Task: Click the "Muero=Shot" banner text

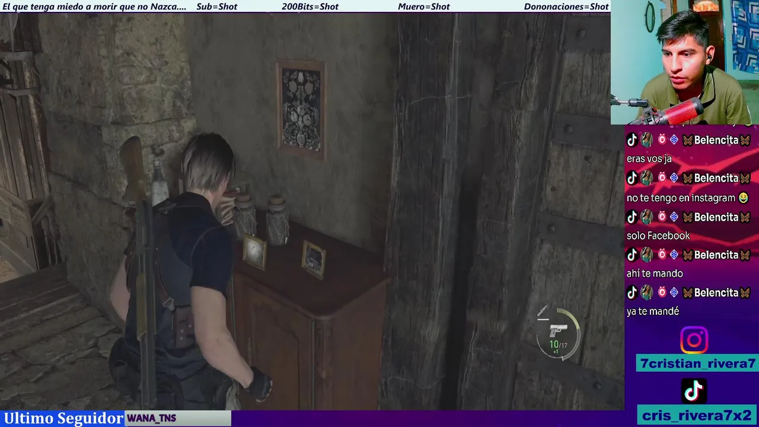Action: [x=424, y=7]
